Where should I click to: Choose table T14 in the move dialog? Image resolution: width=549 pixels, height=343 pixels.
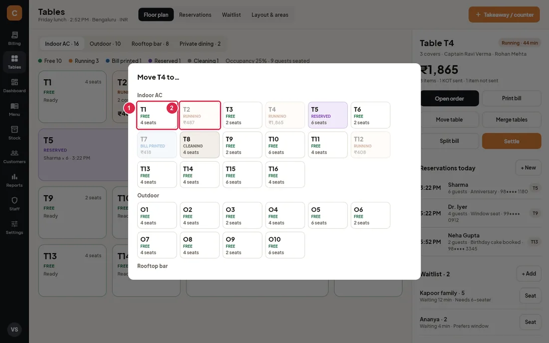pos(200,175)
